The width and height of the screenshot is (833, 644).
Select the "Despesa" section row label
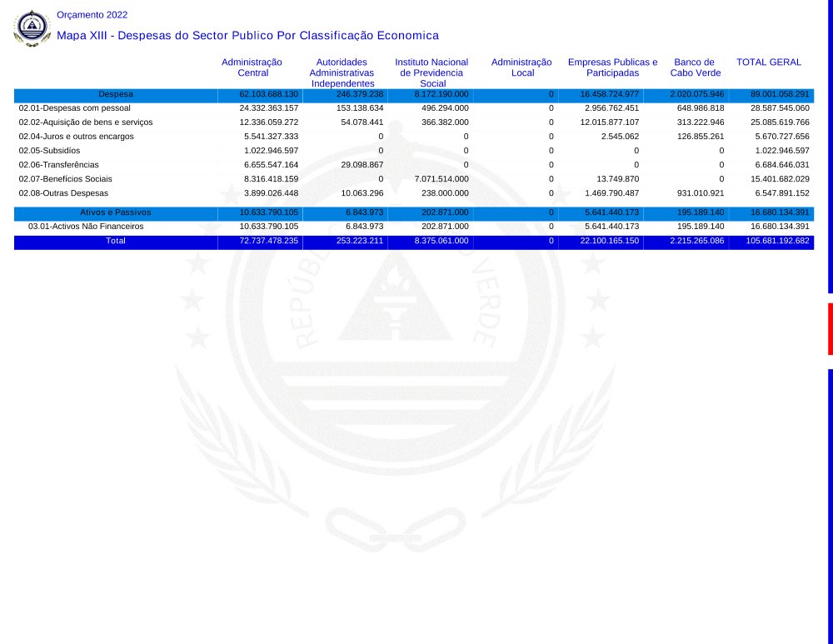tap(115, 94)
